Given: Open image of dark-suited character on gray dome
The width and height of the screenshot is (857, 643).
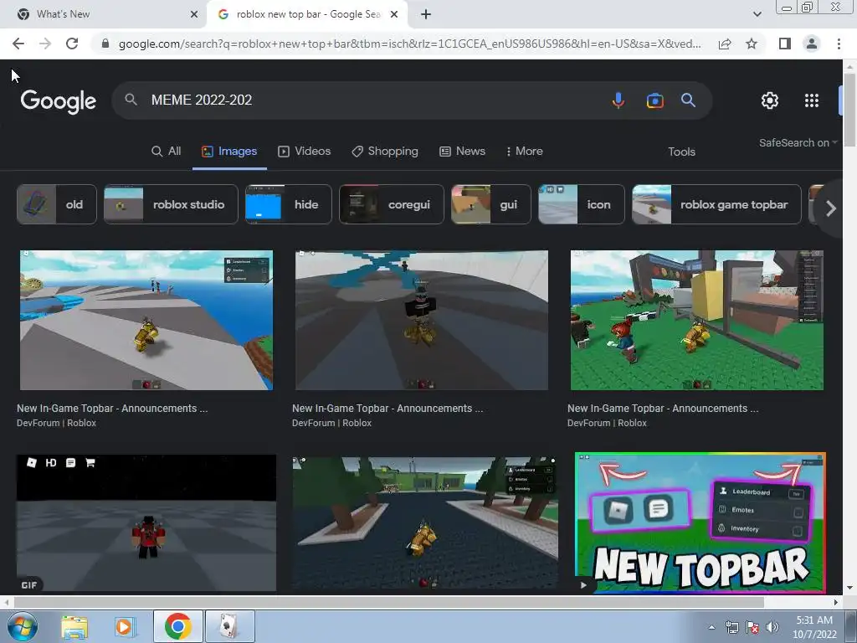Looking at the screenshot, I should 422,321.
